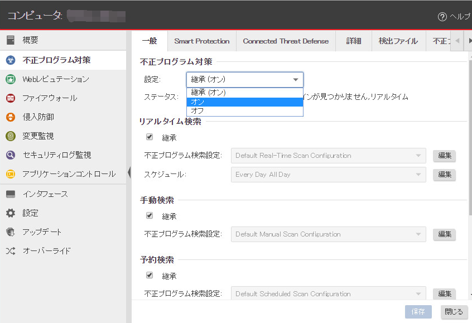Viewport: 472px width, 323px height.
Task: Expand the Default Real-Time Scan Configuration dropdown
Action: point(328,156)
